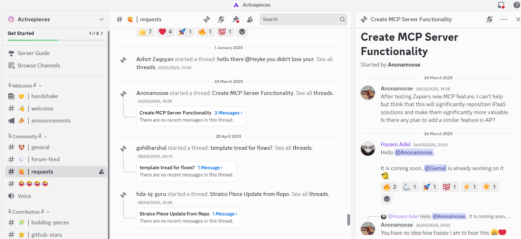Open the Threads icon in channel header
This screenshot has height=239, width=521.
[x=207, y=20]
